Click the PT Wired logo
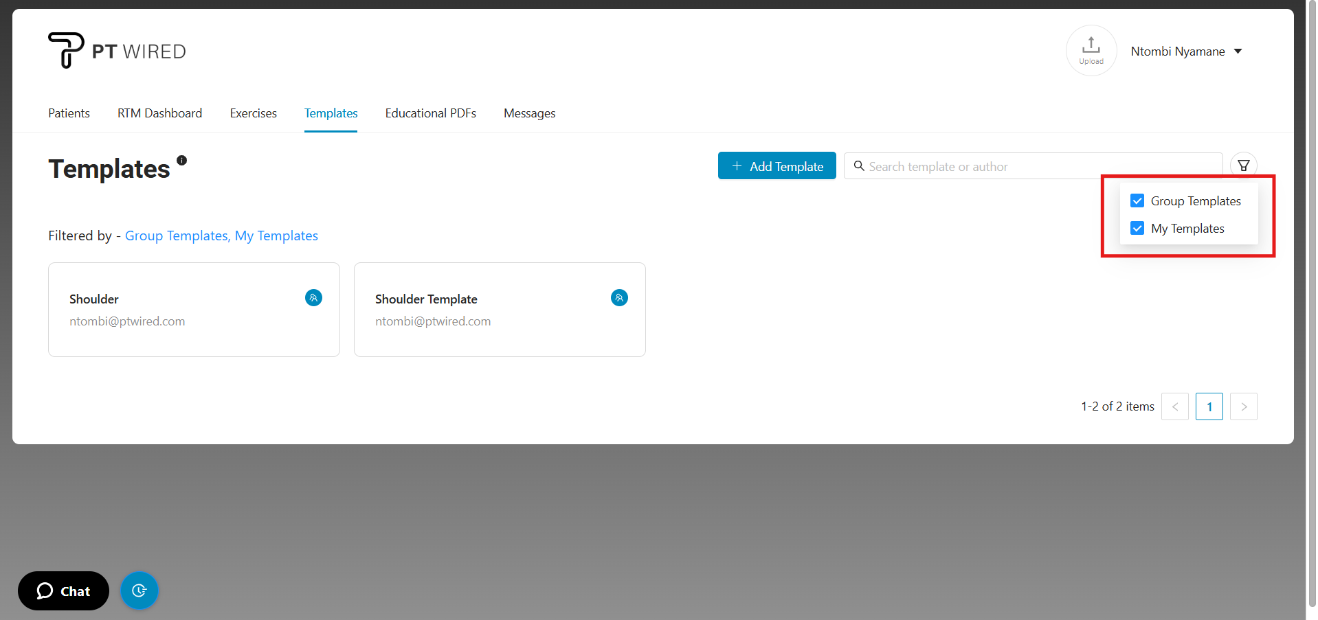The image size is (1318, 620). point(115,49)
